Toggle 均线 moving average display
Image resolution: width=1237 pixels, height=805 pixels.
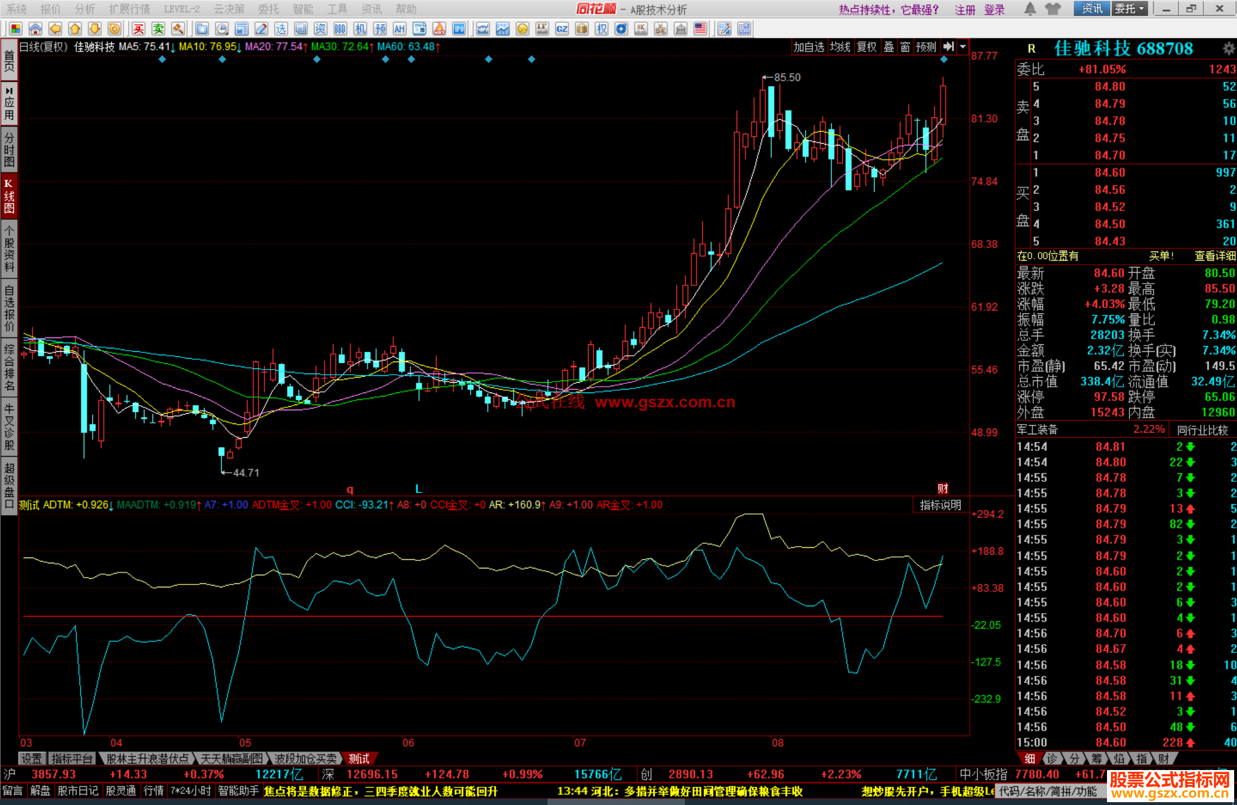[x=840, y=47]
